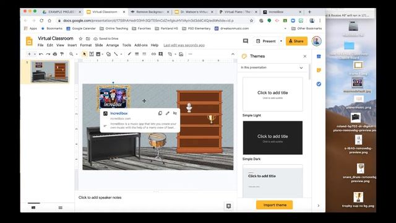Click the Explore button near notes

228,206
